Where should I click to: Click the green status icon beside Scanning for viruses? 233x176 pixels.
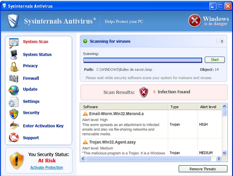pos(85,41)
